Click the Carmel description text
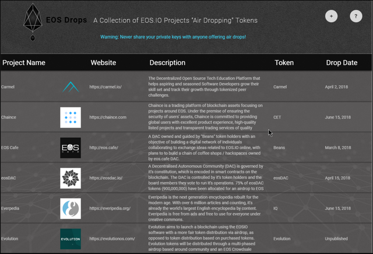This screenshot has width=373, height=254. 204,87
